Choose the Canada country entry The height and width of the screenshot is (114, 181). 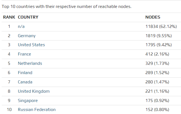click(25, 82)
